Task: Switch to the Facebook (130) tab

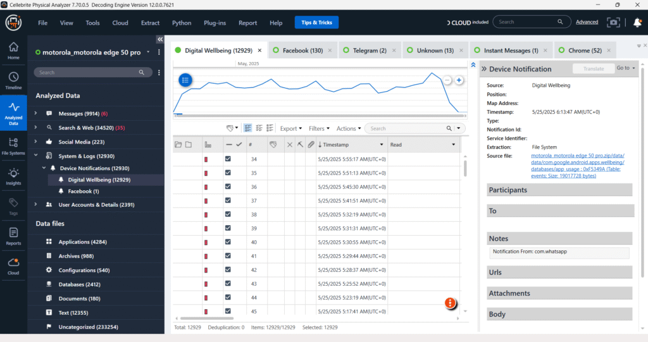Action: click(302, 51)
